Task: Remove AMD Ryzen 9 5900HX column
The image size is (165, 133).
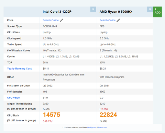Action: (150, 9)
